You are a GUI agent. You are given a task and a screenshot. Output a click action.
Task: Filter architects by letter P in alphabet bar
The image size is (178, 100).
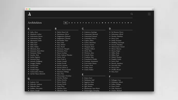tap(111, 23)
